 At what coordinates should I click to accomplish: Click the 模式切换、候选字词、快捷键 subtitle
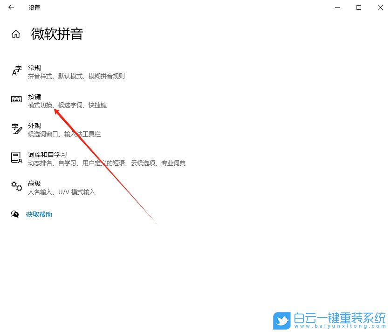(x=68, y=105)
